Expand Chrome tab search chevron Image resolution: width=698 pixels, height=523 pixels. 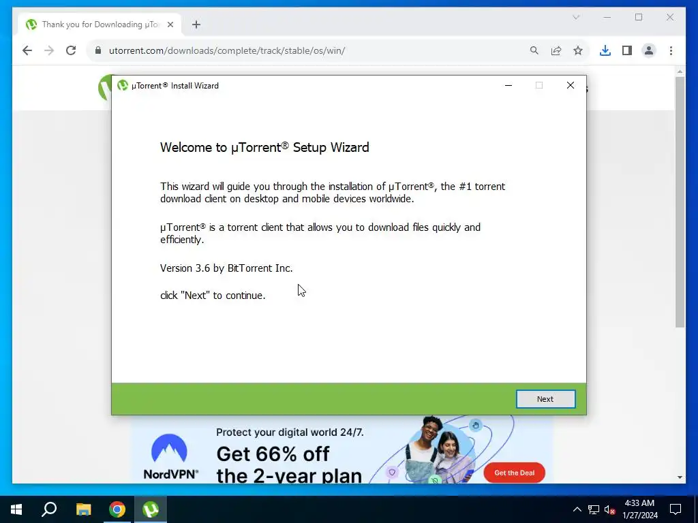(576, 17)
